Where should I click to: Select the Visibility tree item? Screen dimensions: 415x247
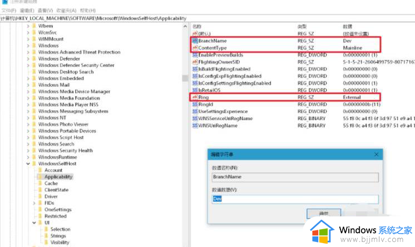[60, 242]
